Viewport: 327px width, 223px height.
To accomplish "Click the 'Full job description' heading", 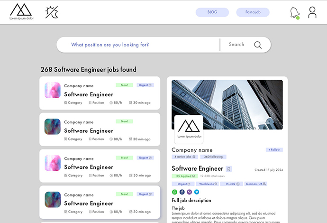I will [191, 200].
